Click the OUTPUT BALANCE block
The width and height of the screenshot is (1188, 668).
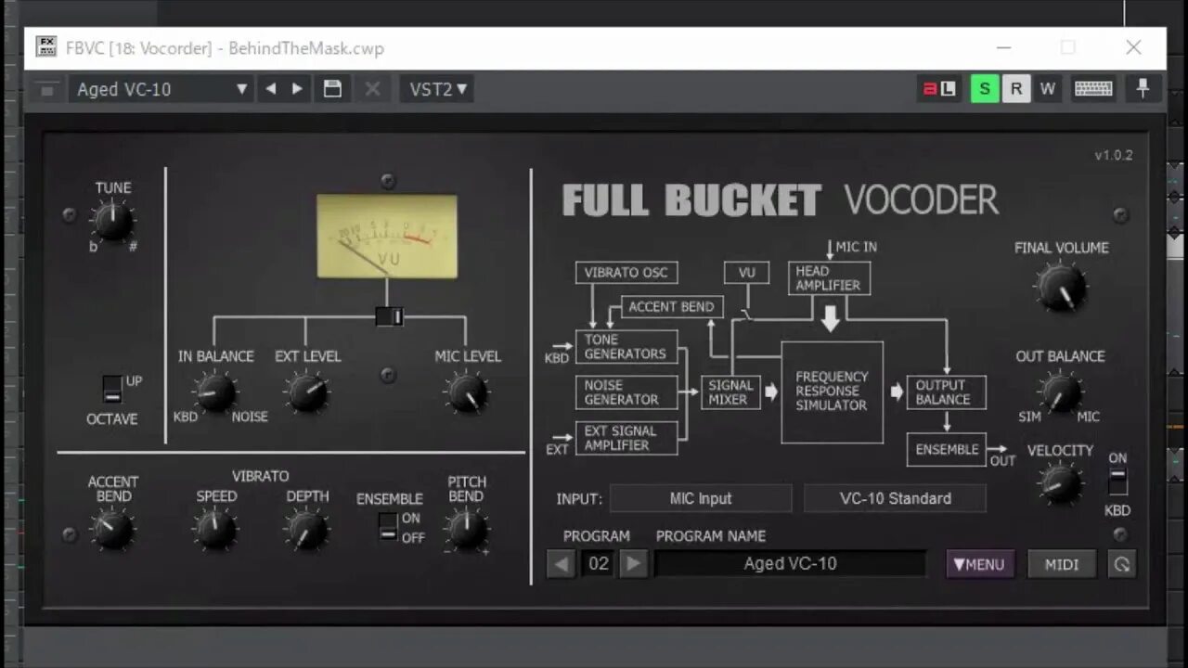(x=946, y=392)
